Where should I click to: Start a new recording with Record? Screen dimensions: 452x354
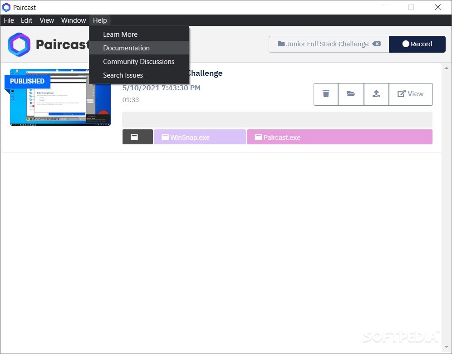click(417, 44)
